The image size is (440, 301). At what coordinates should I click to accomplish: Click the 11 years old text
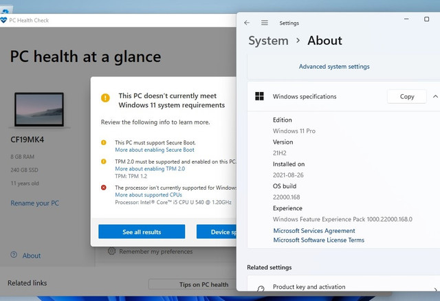25,183
